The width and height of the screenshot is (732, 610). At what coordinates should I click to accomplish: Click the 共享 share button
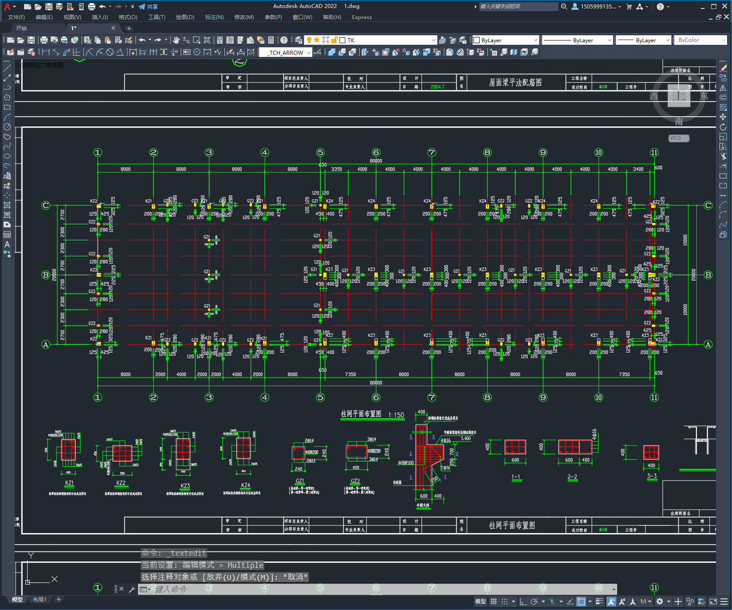tap(148, 7)
